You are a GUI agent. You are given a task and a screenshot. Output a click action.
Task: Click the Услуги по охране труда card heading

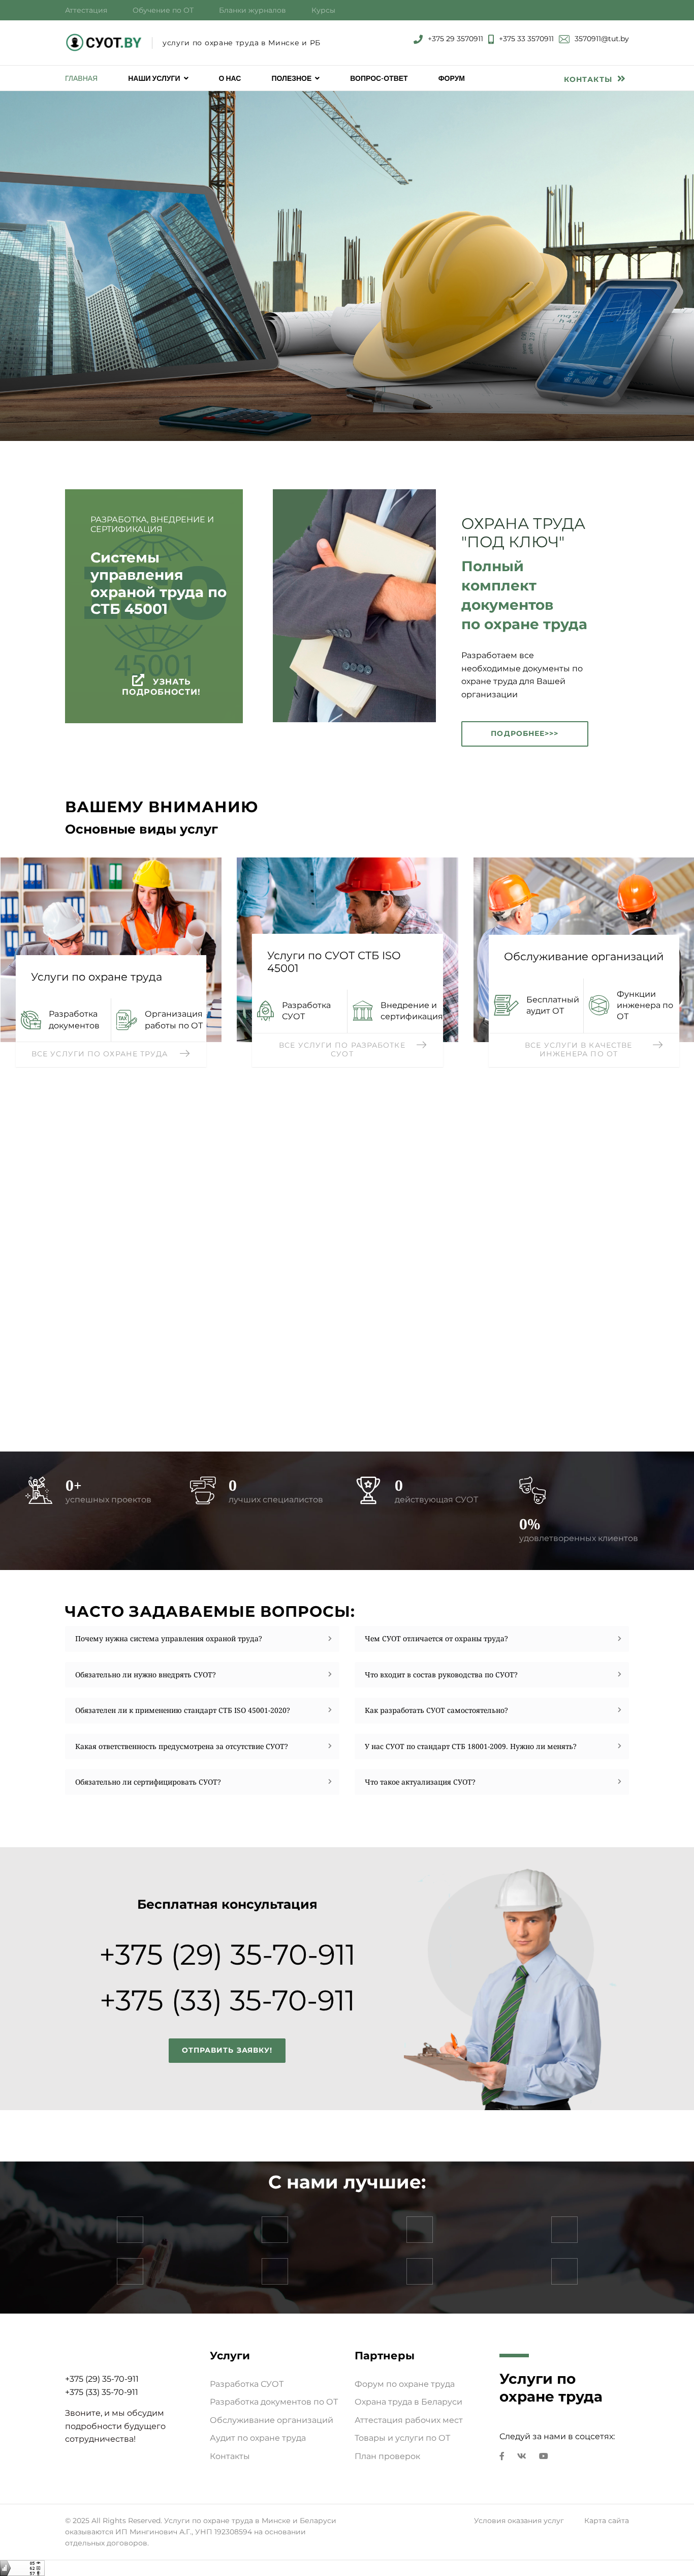click(96, 977)
